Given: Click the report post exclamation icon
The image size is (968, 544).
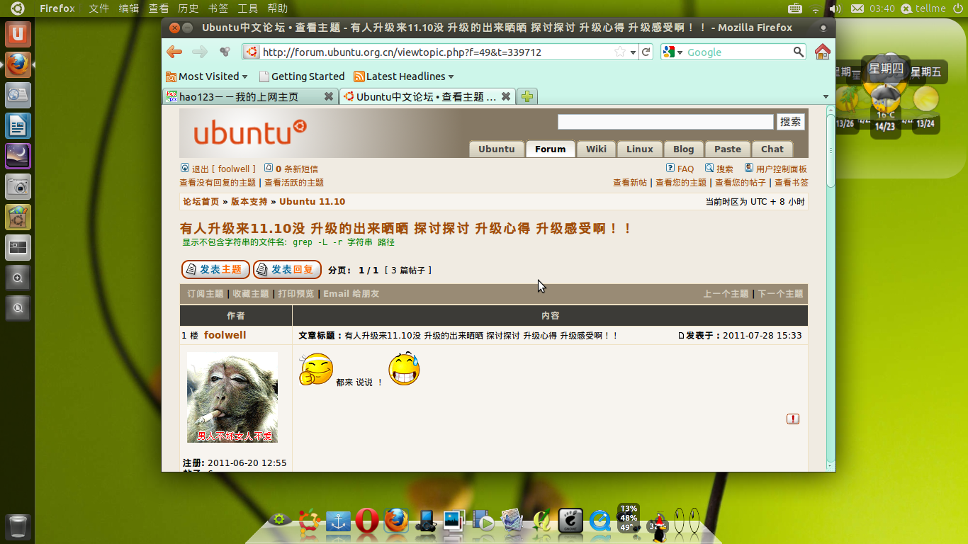Looking at the screenshot, I should (793, 419).
